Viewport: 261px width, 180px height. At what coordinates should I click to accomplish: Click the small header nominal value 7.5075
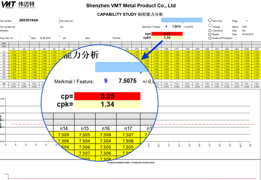[x=176, y=26]
